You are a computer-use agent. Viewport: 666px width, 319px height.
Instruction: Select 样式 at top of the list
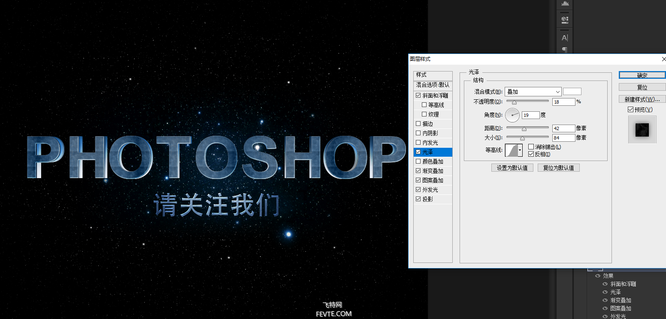point(433,75)
